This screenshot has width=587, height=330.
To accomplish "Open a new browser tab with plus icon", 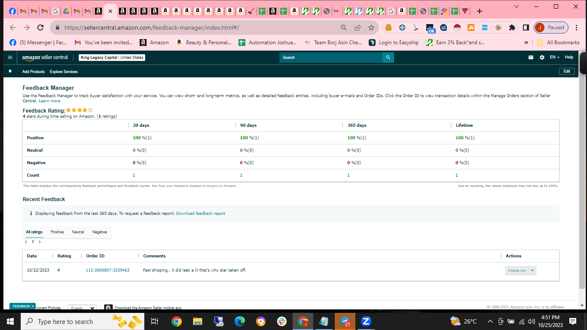I will (480, 11).
